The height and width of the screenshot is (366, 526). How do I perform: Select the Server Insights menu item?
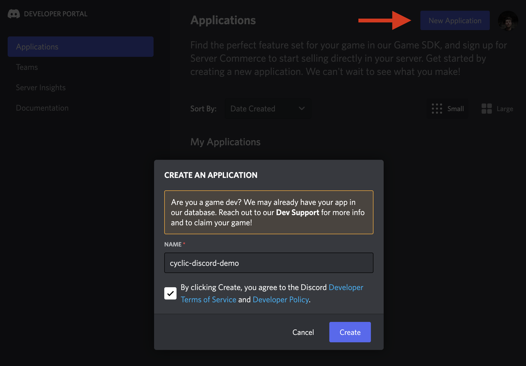point(40,87)
